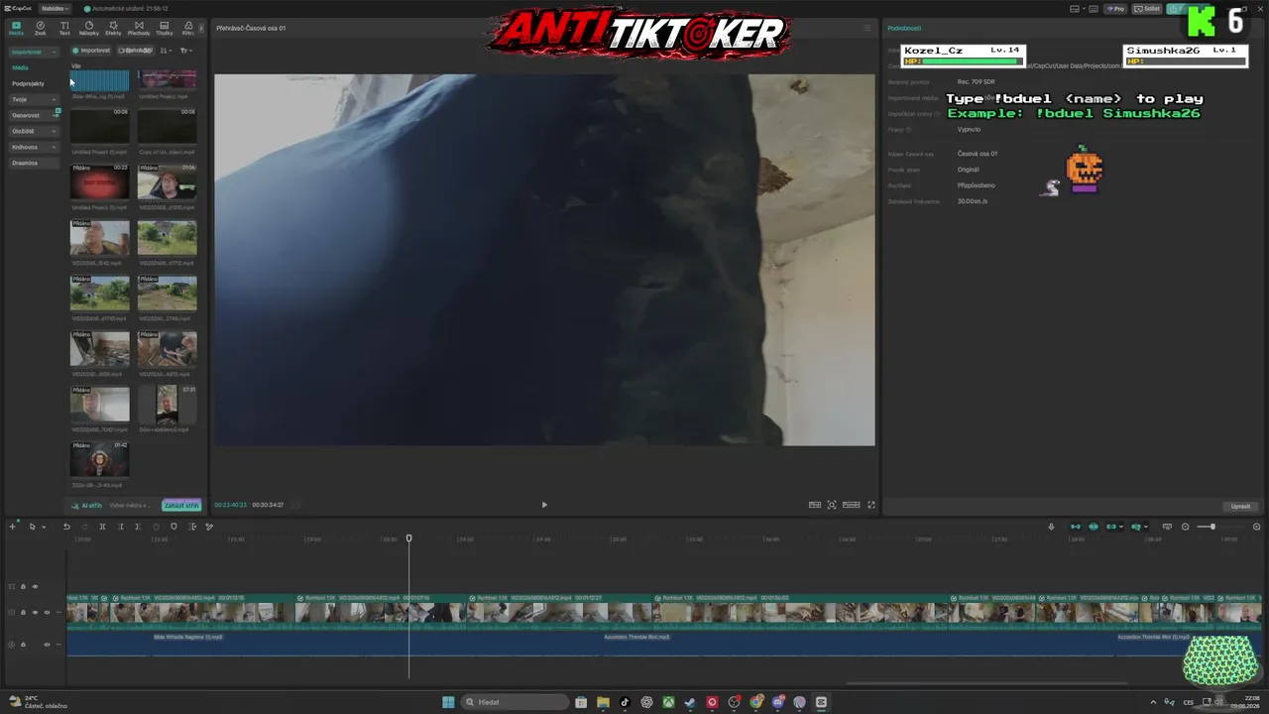
Task: Click the add track plus icon
Action: 12,527
